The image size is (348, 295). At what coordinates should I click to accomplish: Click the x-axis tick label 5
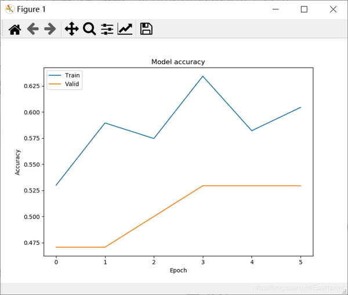tap(300, 262)
